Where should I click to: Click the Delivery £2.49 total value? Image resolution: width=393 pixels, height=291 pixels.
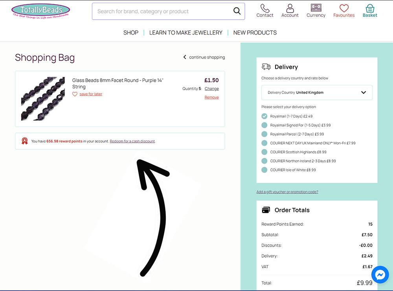coord(367,256)
